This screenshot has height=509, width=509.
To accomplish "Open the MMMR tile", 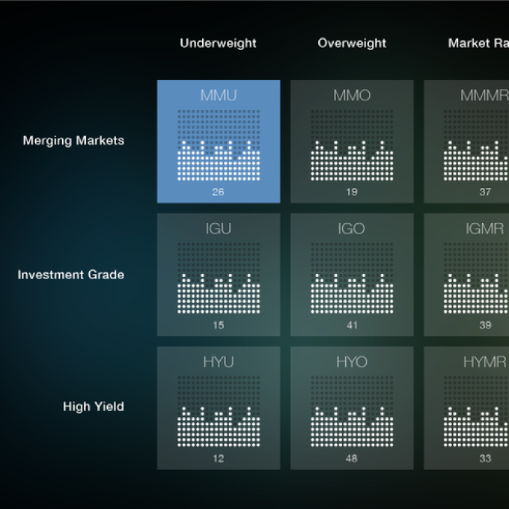I will point(466,141).
